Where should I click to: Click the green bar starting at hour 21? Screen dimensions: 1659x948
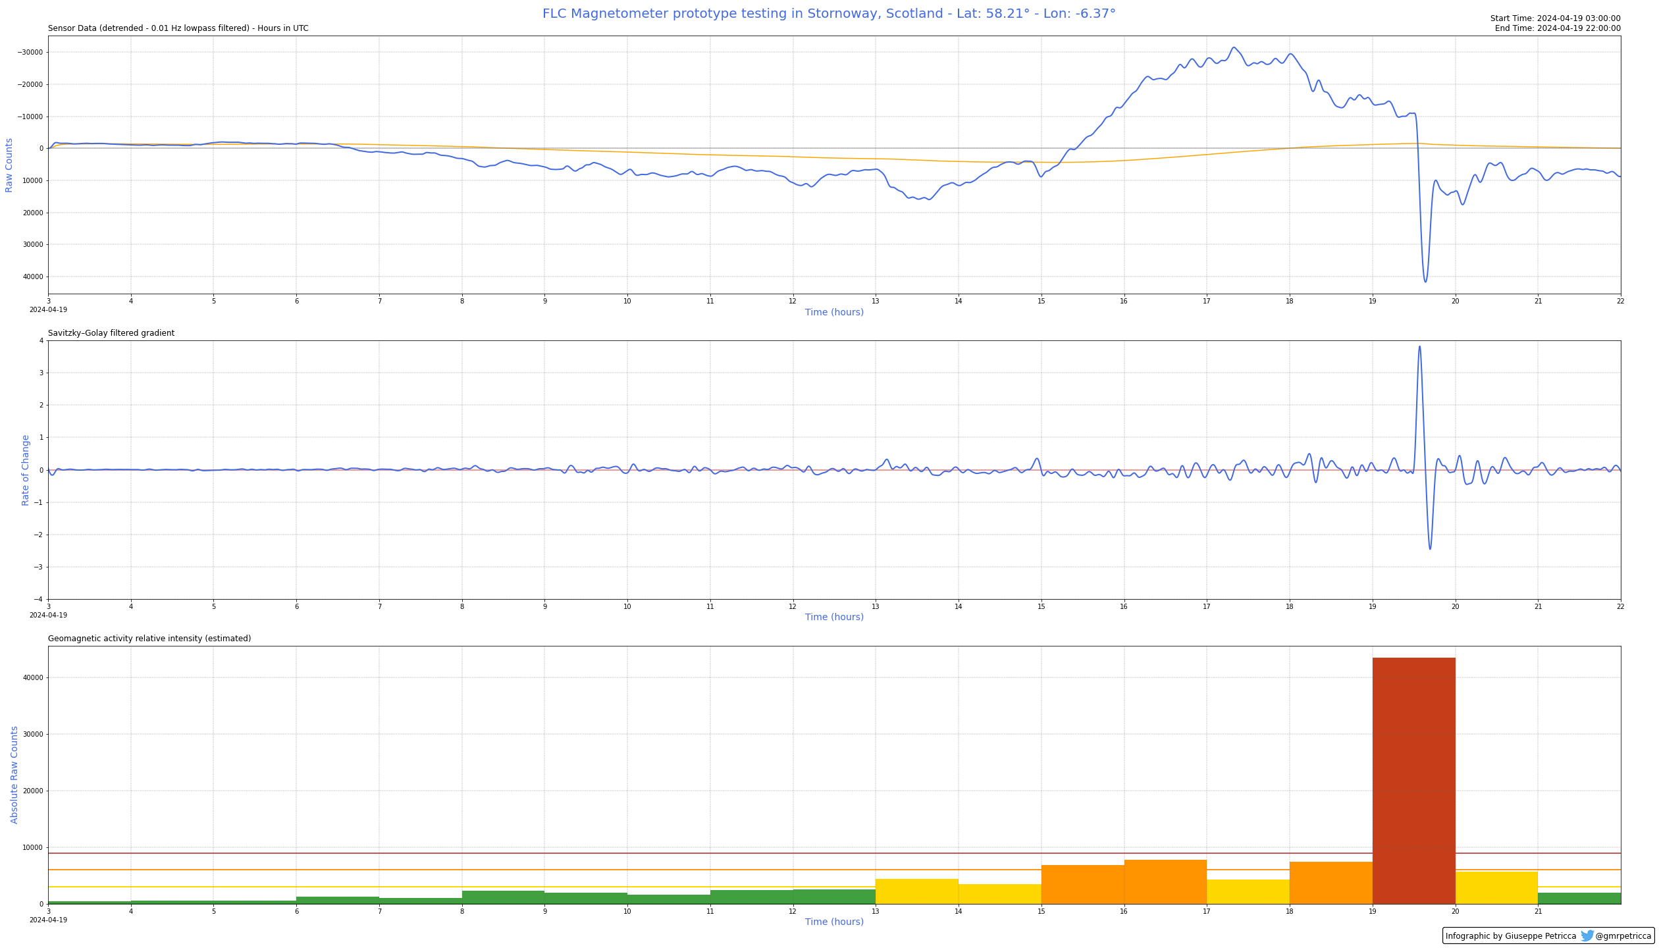1579,898
